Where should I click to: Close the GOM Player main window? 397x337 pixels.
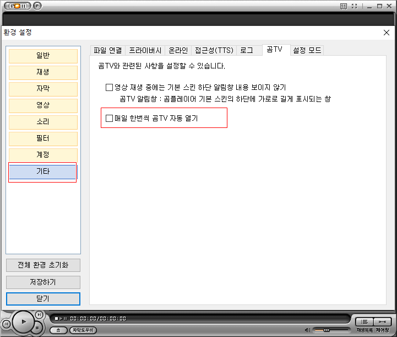[x=389, y=6]
